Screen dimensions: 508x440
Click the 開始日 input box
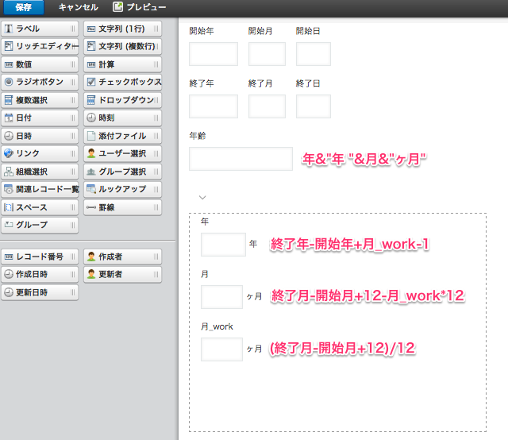[314, 54]
